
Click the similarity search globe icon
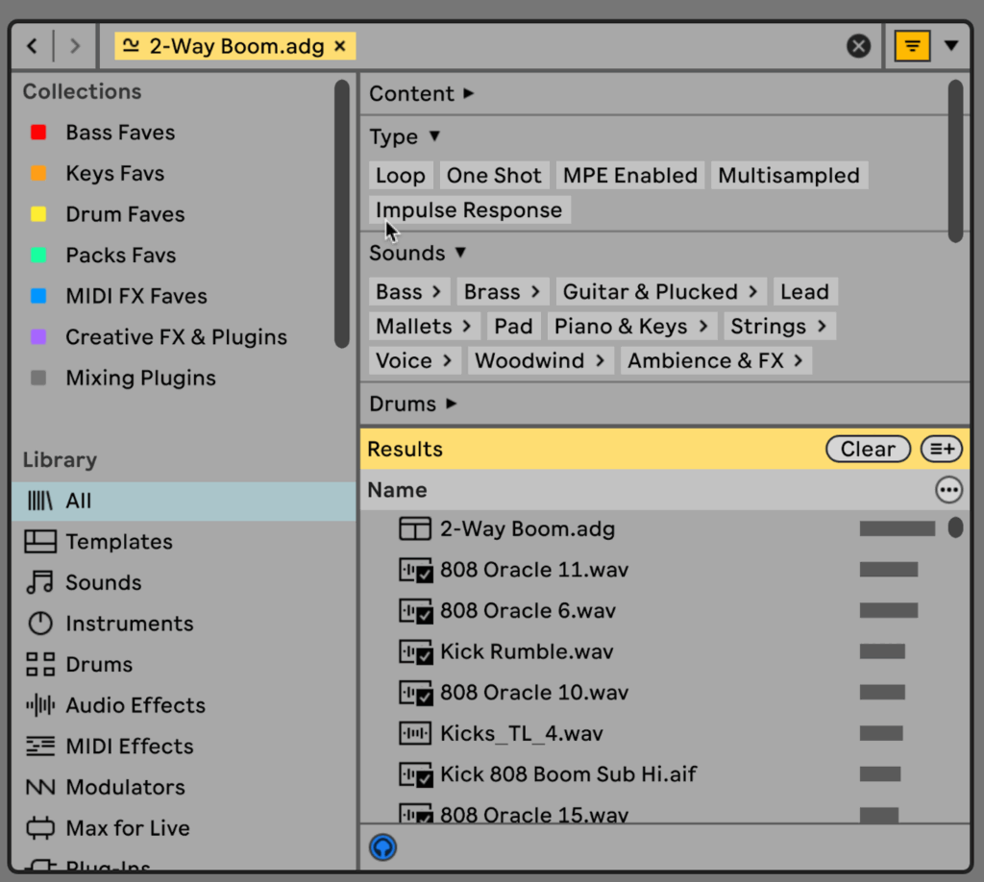coord(382,847)
